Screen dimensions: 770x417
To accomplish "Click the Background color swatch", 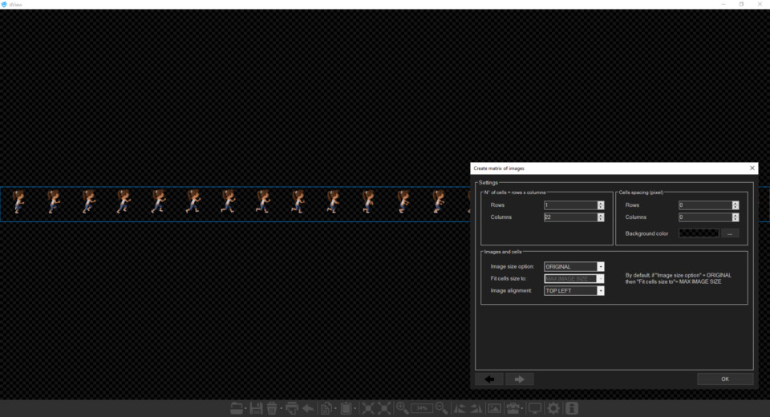I will click(699, 233).
